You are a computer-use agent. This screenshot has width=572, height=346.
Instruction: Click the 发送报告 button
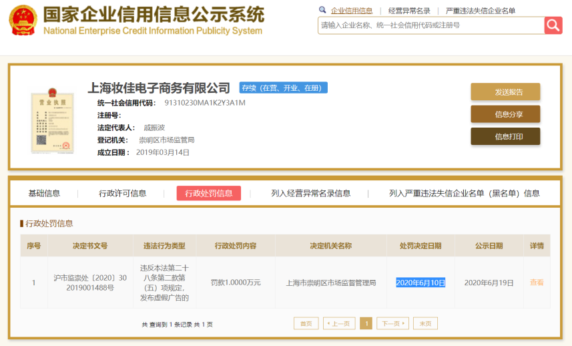pos(505,92)
